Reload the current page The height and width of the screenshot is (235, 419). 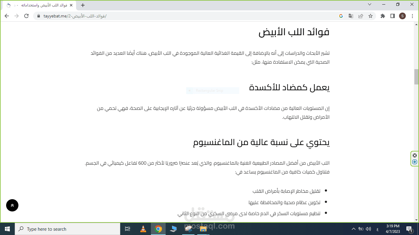pyautogui.click(x=26, y=16)
